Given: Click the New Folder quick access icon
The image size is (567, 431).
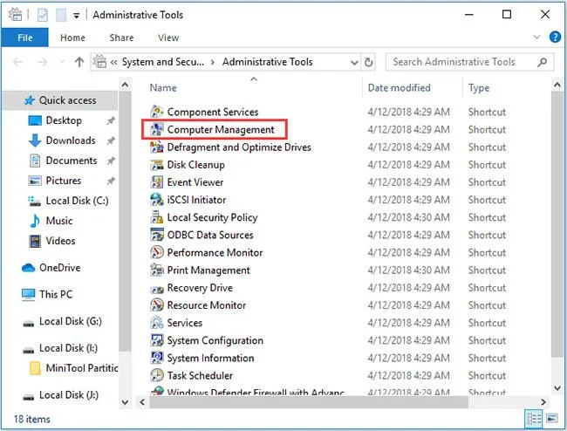Looking at the screenshot, I should tap(61, 15).
